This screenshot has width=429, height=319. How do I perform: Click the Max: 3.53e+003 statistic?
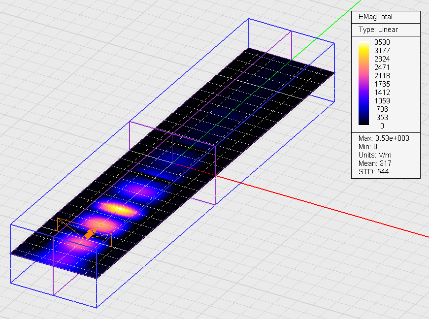384,138
